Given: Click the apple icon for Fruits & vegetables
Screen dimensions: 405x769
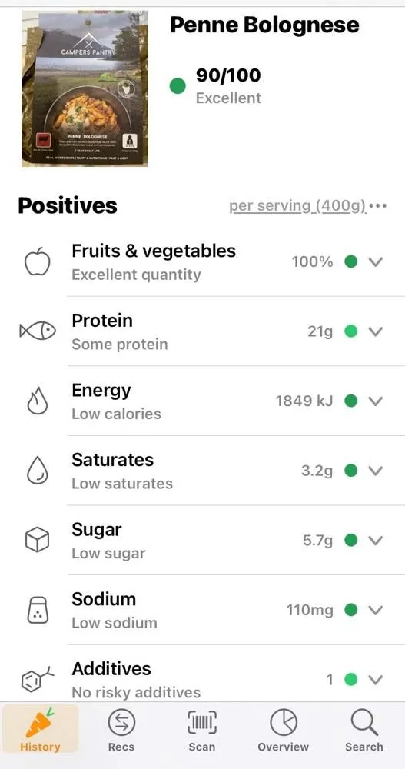Looking at the screenshot, I should pos(37,262).
